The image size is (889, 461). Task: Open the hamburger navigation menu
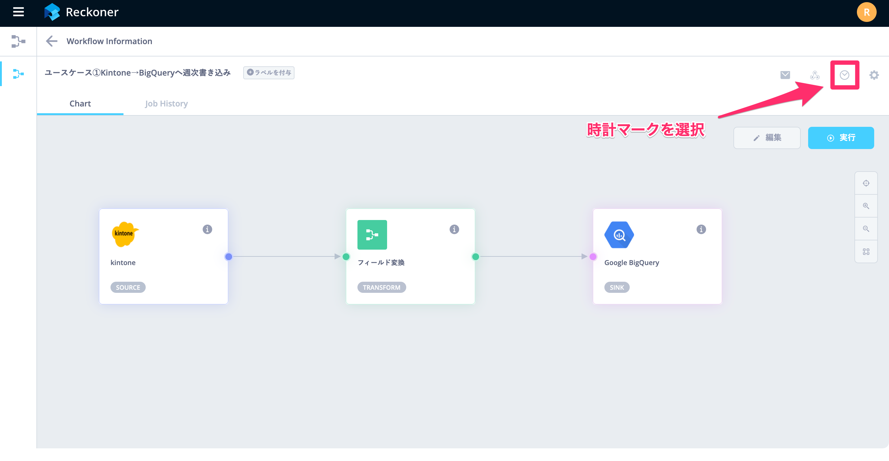point(18,12)
